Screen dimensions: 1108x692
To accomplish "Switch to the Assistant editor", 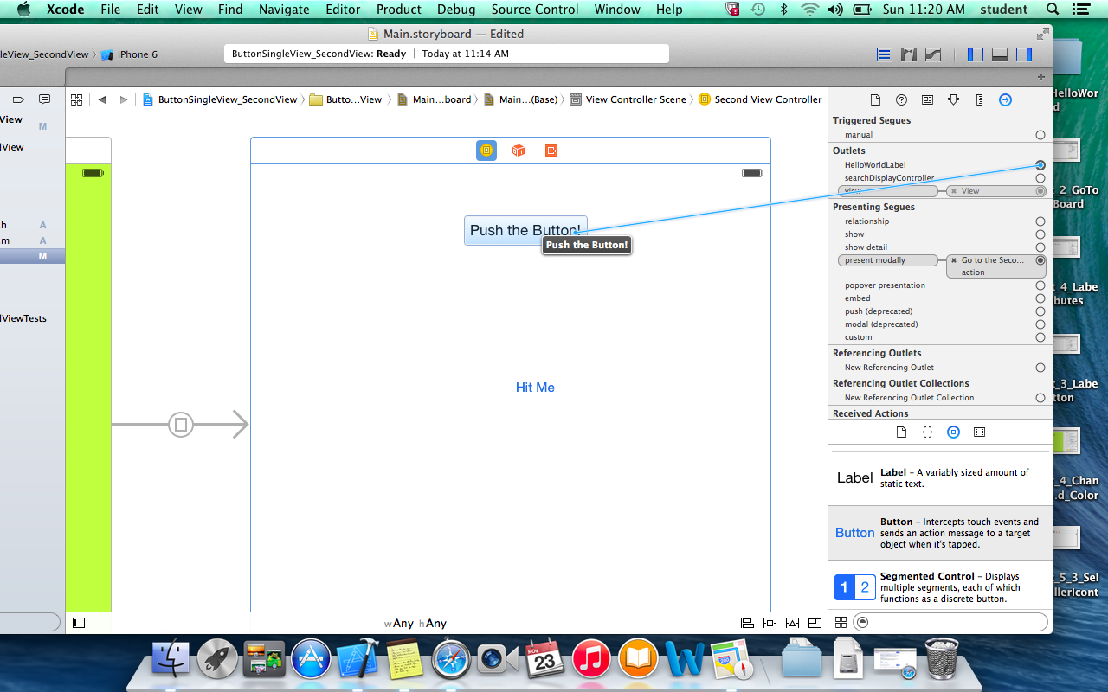I will (909, 54).
